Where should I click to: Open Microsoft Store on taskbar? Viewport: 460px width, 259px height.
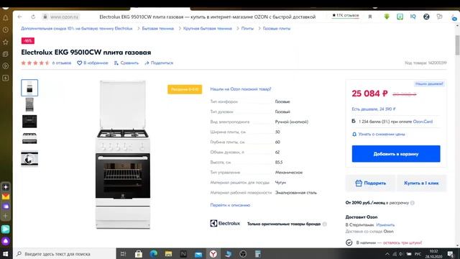[x=139, y=254]
